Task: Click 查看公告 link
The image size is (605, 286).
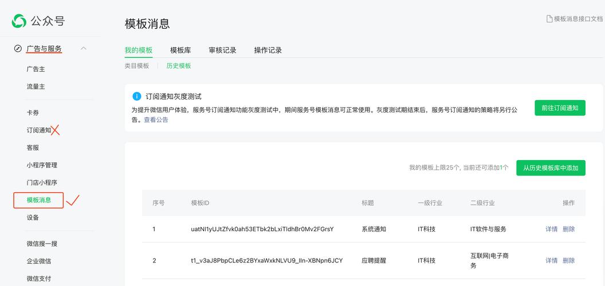Action: 156,120
